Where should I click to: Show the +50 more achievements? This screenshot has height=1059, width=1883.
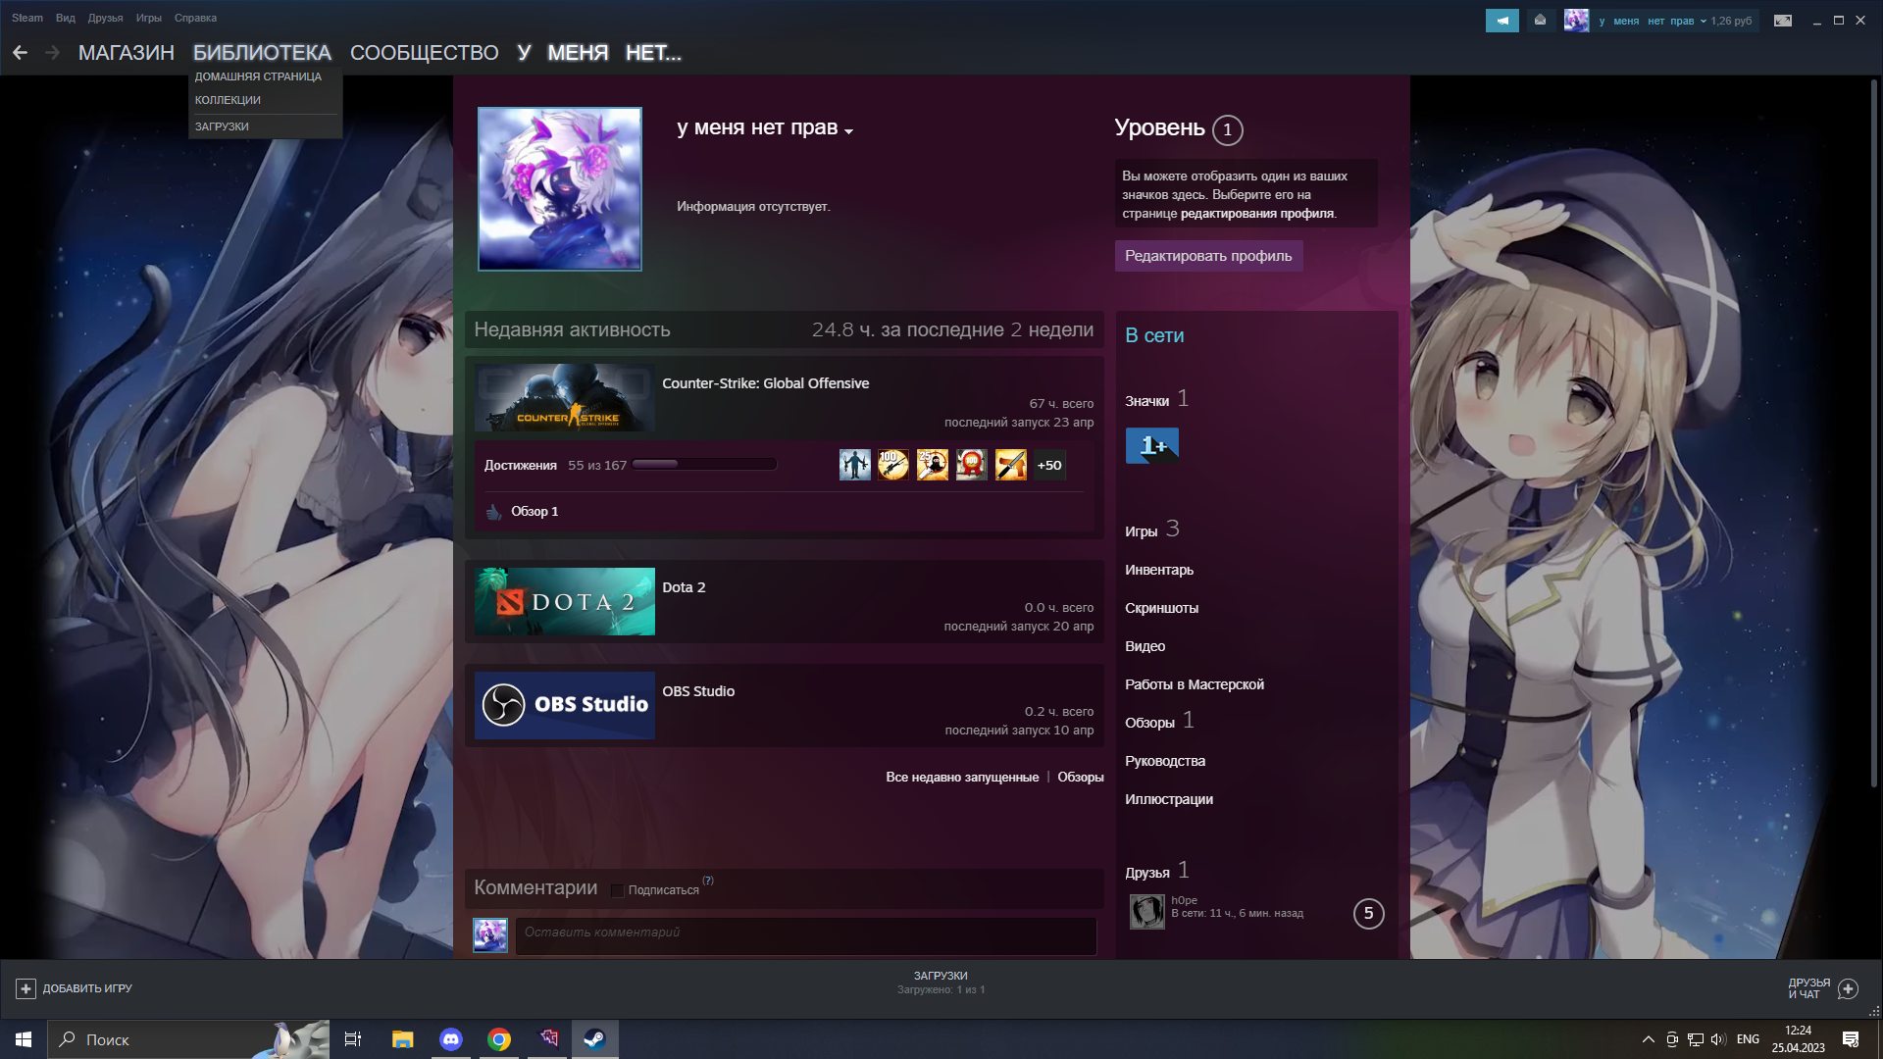pos(1049,465)
